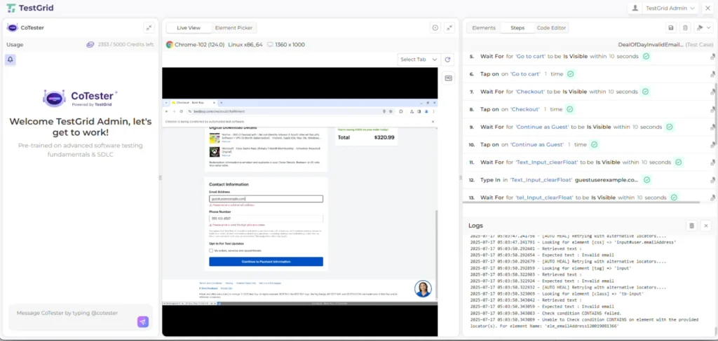Clear logs with the Logs trash icon
The image size is (718, 341).
point(691,225)
